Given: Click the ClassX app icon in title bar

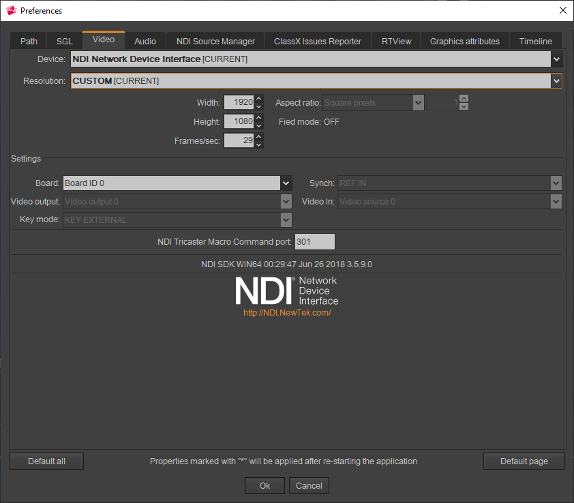Looking at the screenshot, I should pos(11,10).
